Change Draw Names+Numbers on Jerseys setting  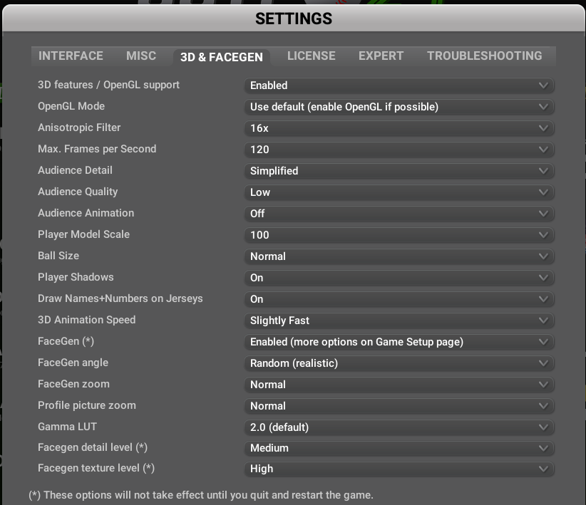click(399, 298)
